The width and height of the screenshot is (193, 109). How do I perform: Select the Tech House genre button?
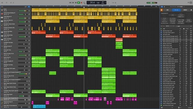[x=172, y=21]
